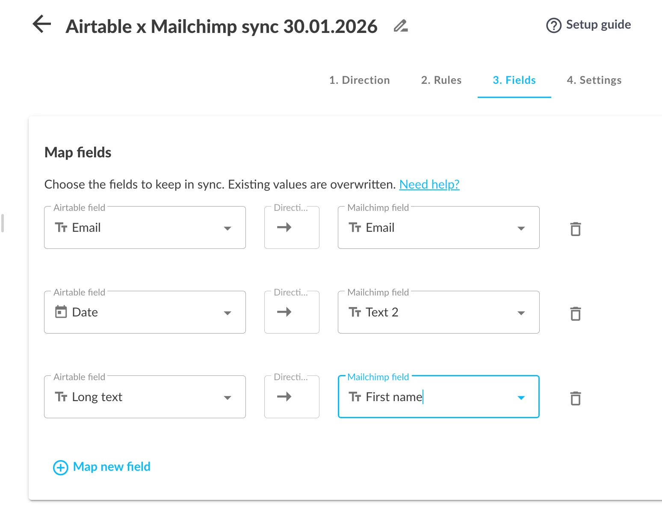The height and width of the screenshot is (514, 662).
Task: Delete the Date to Text 2 mapping
Action: (x=575, y=313)
